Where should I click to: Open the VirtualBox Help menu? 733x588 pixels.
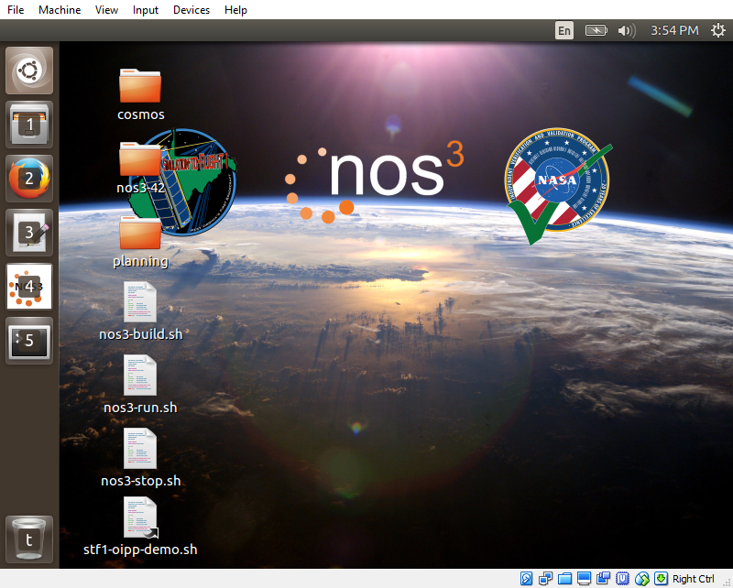click(235, 10)
